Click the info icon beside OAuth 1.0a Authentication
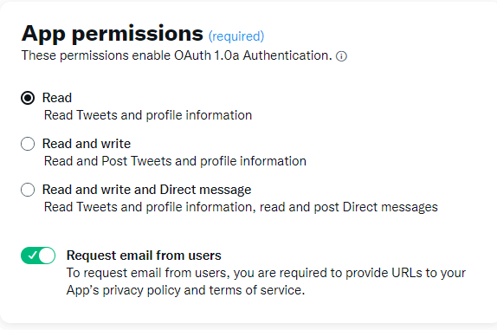Image resolution: width=497 pixels, height=330 pixels. click(341, 56)
